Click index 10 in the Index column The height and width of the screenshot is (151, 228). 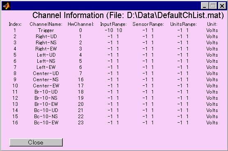[x=15, y=86]
